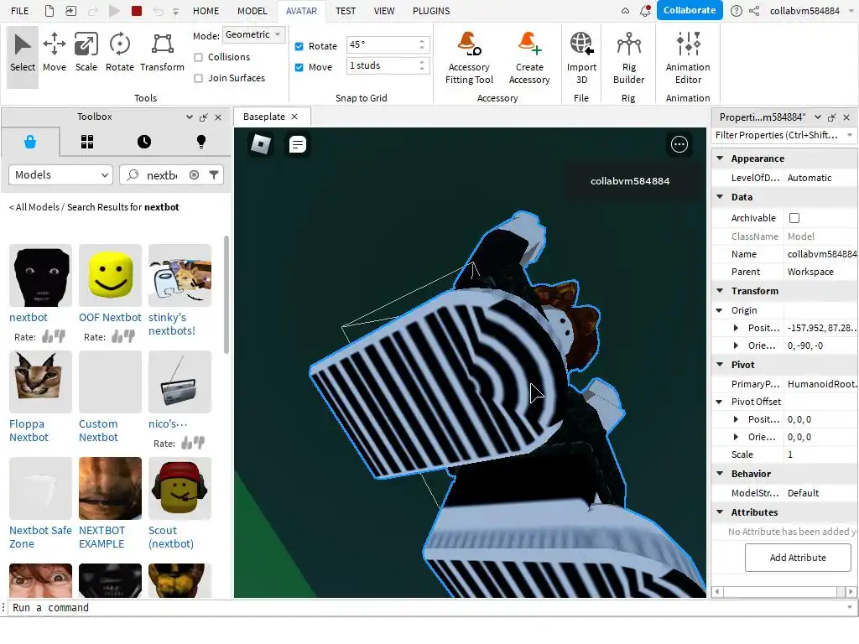Click the share icon next to help
This screenshot has height=644, width=859.
[754, 10]
